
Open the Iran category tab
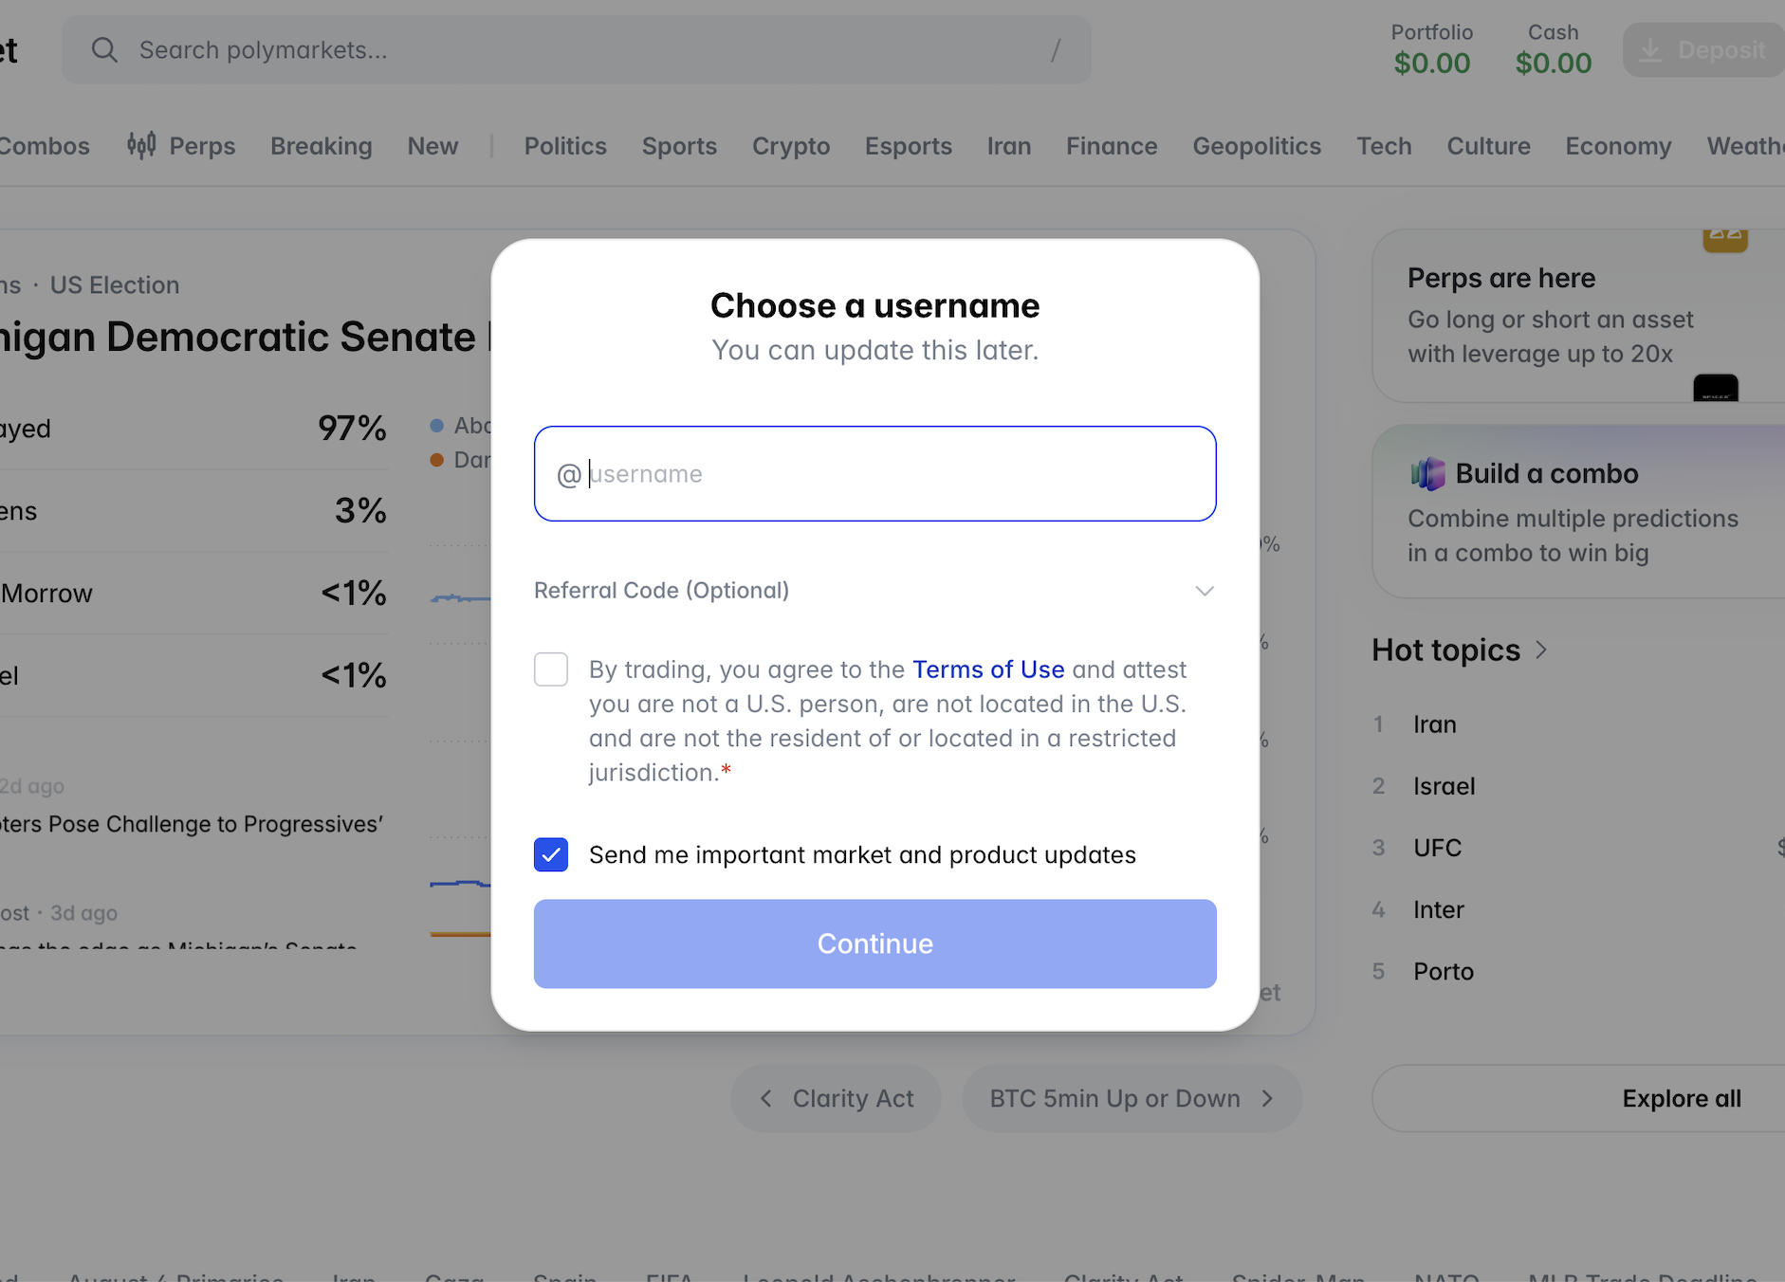point(1008,146)
